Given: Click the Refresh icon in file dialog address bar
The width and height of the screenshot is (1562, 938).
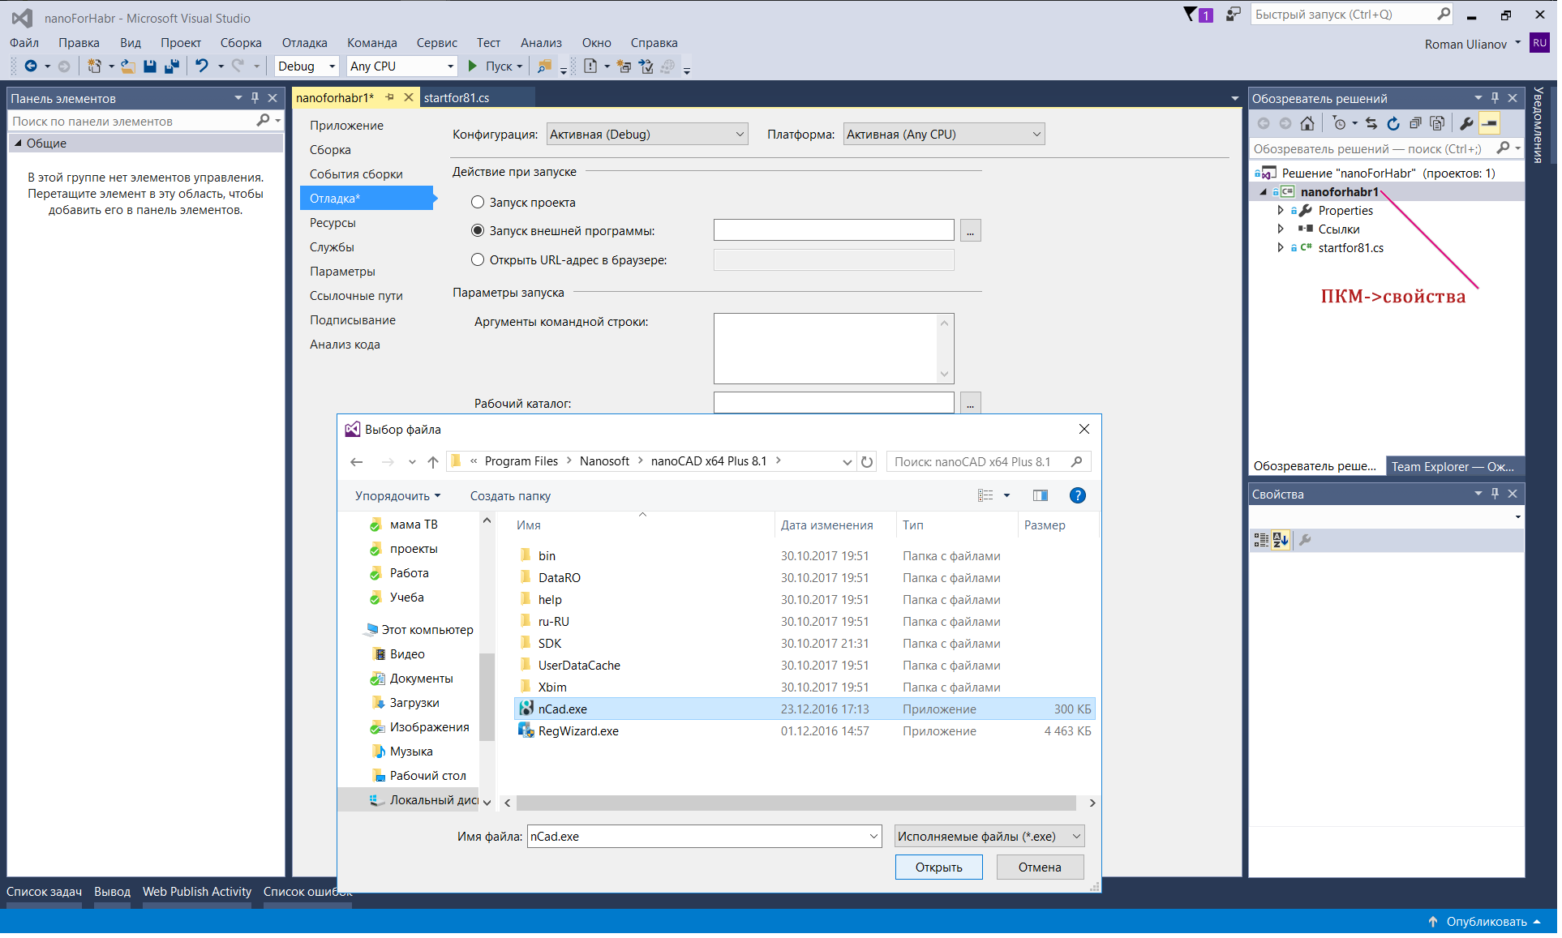Looking at the screenshot, I should tap(867, 462).
